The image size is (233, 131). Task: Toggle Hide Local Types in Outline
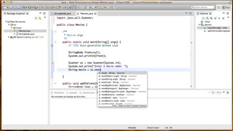tap(223, 18)
